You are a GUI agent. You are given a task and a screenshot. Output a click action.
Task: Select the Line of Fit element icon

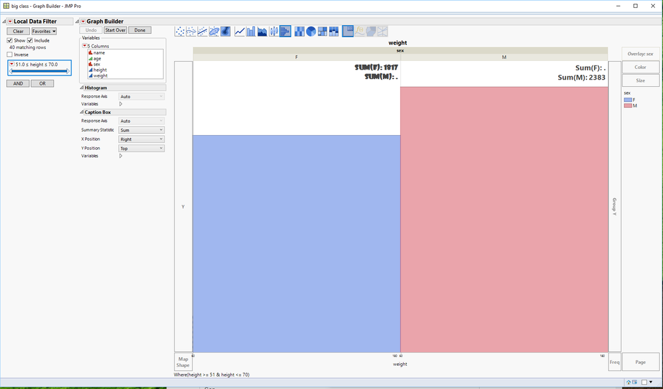tap(202, 31)
